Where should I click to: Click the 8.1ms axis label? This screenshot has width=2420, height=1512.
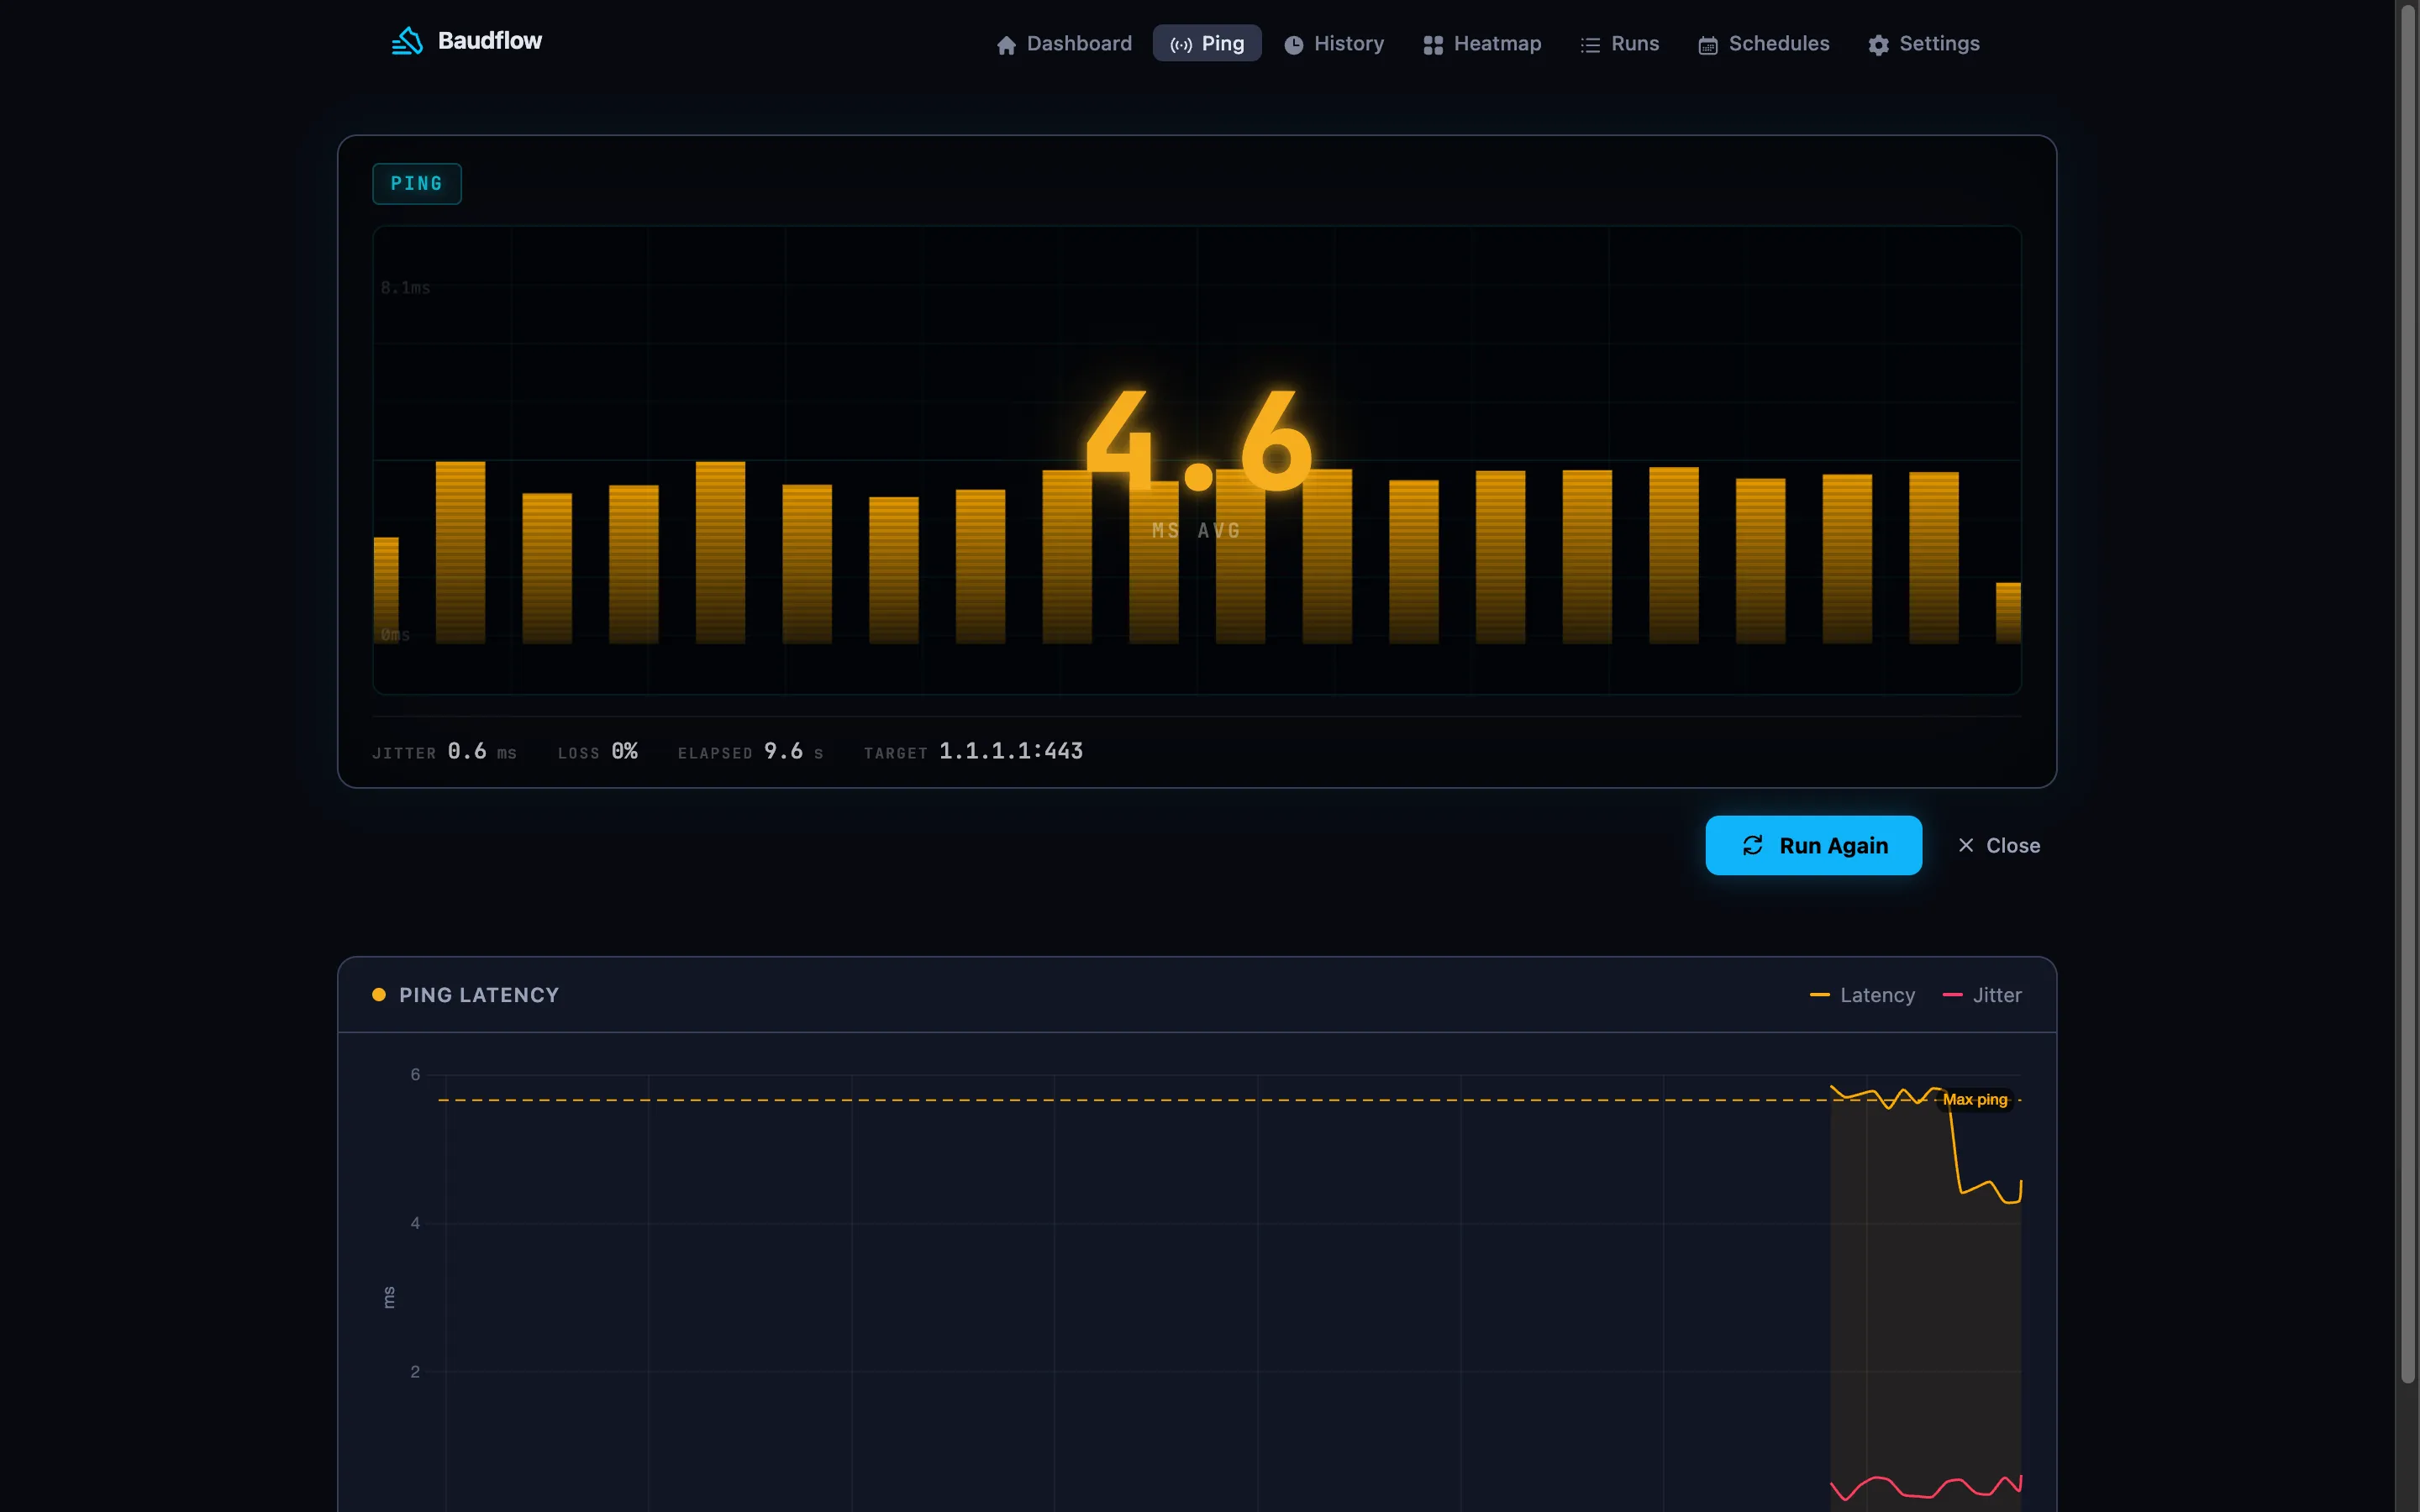click(405, 288)
